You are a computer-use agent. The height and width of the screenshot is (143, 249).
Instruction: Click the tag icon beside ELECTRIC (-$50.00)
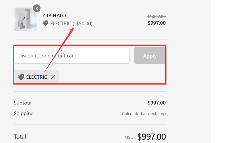45,23
